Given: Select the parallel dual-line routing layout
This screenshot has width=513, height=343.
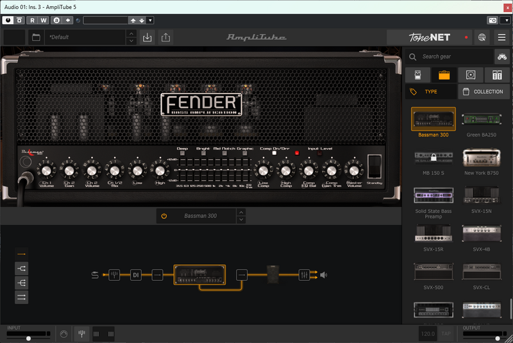Looking at the screenshot, I should [22, 297].
